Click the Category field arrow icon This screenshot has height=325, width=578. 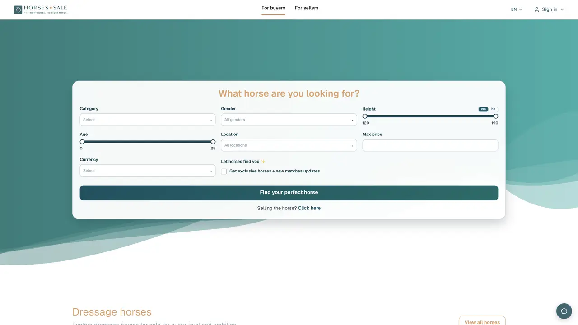click(211, 120)
